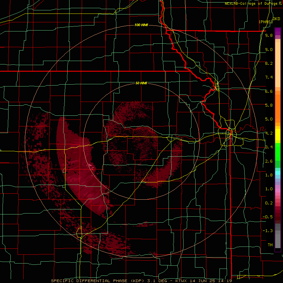Click the -1.3 legend value
This screenshot has width=283, height=283.
coord(268,231)
